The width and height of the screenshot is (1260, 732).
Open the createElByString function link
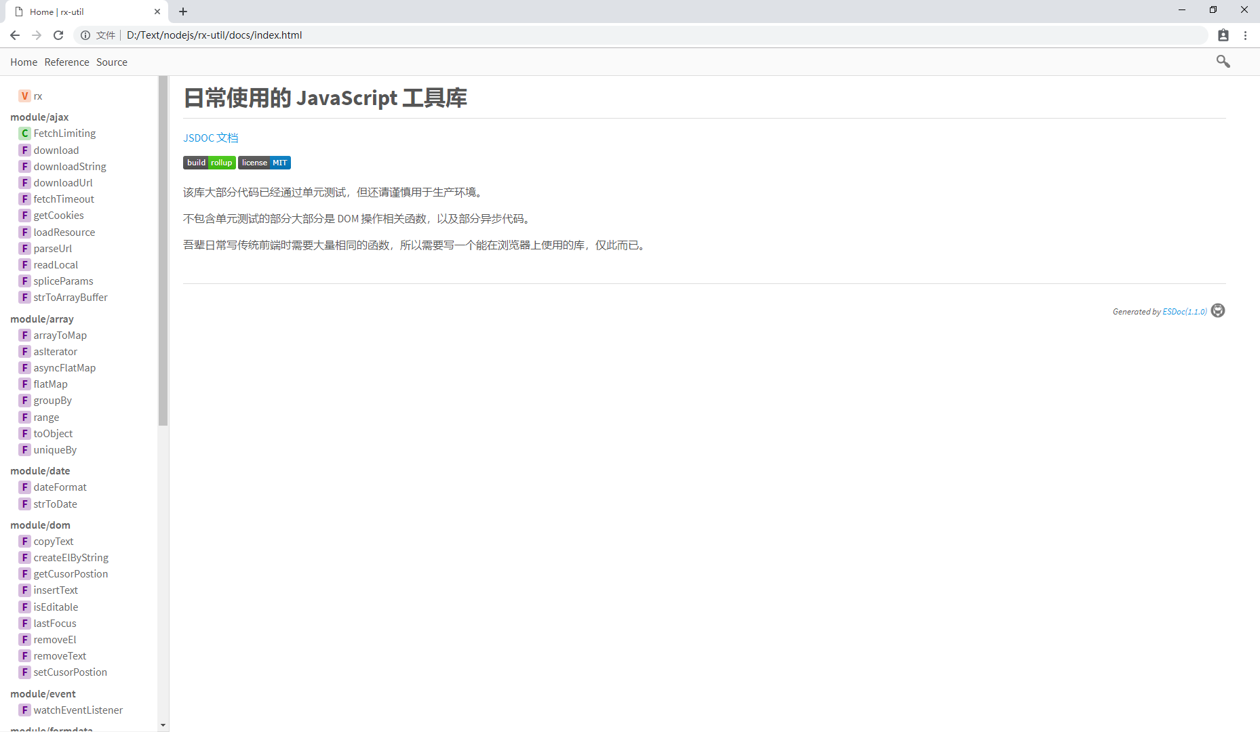click(71, 558)
